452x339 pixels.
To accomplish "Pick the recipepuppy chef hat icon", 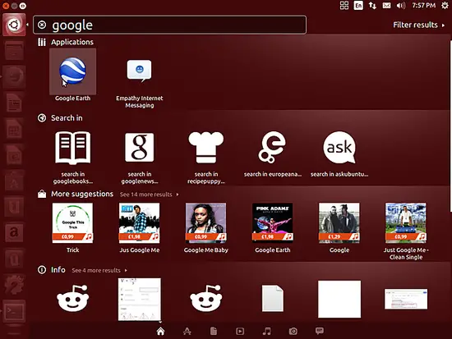I will pos(206,148).
